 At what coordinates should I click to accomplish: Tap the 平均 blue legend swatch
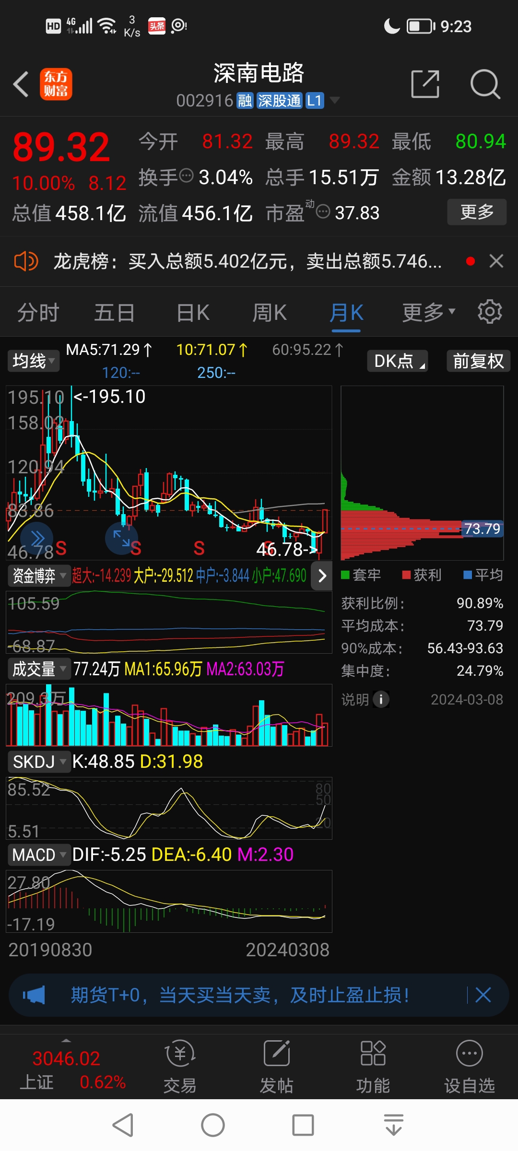point(468,575)
